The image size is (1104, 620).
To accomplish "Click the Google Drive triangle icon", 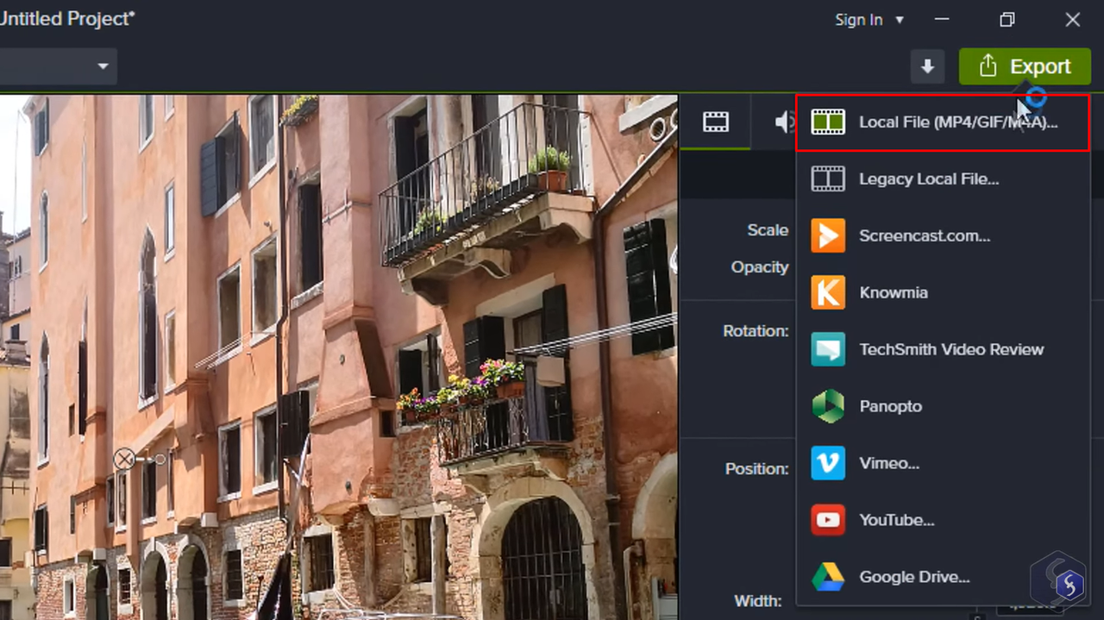I will [828, 578].
